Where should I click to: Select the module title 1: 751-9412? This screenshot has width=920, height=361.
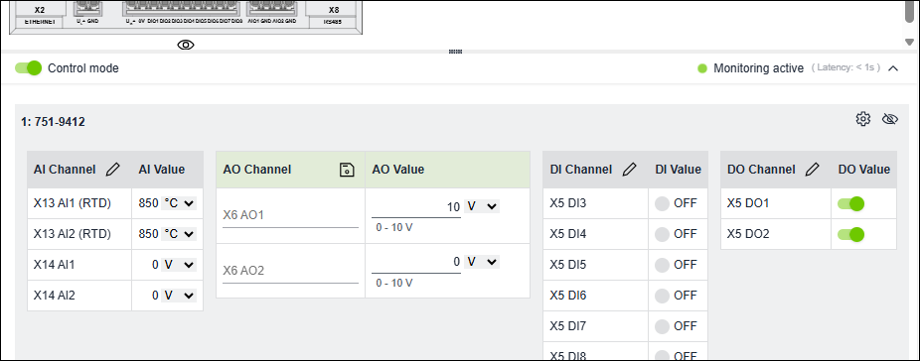point(53,122)
